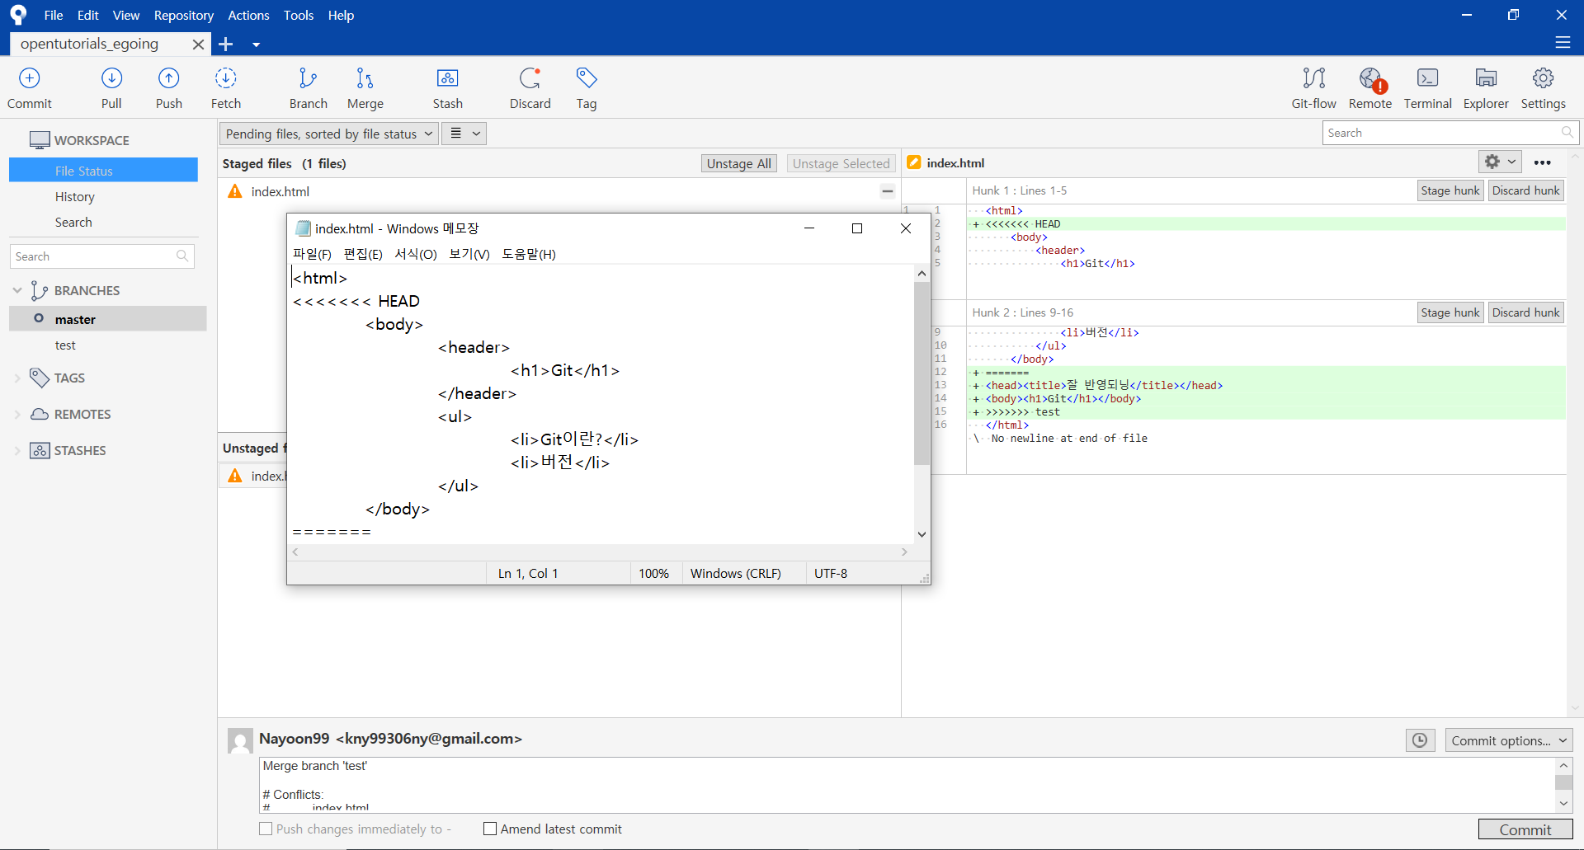This screenshot has height=850, width=1584.
Task: Open the File menu
Action: (x=54, y=15)
